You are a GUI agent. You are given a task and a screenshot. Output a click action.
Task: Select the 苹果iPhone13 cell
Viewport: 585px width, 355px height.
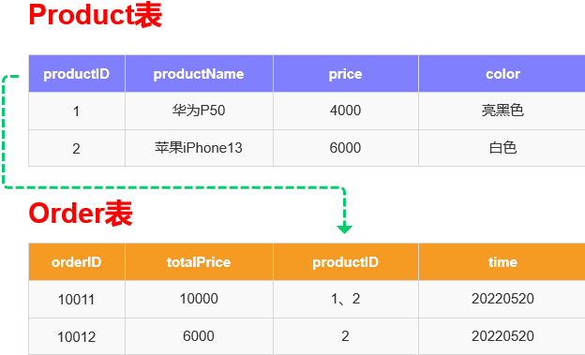click(200, 148)
